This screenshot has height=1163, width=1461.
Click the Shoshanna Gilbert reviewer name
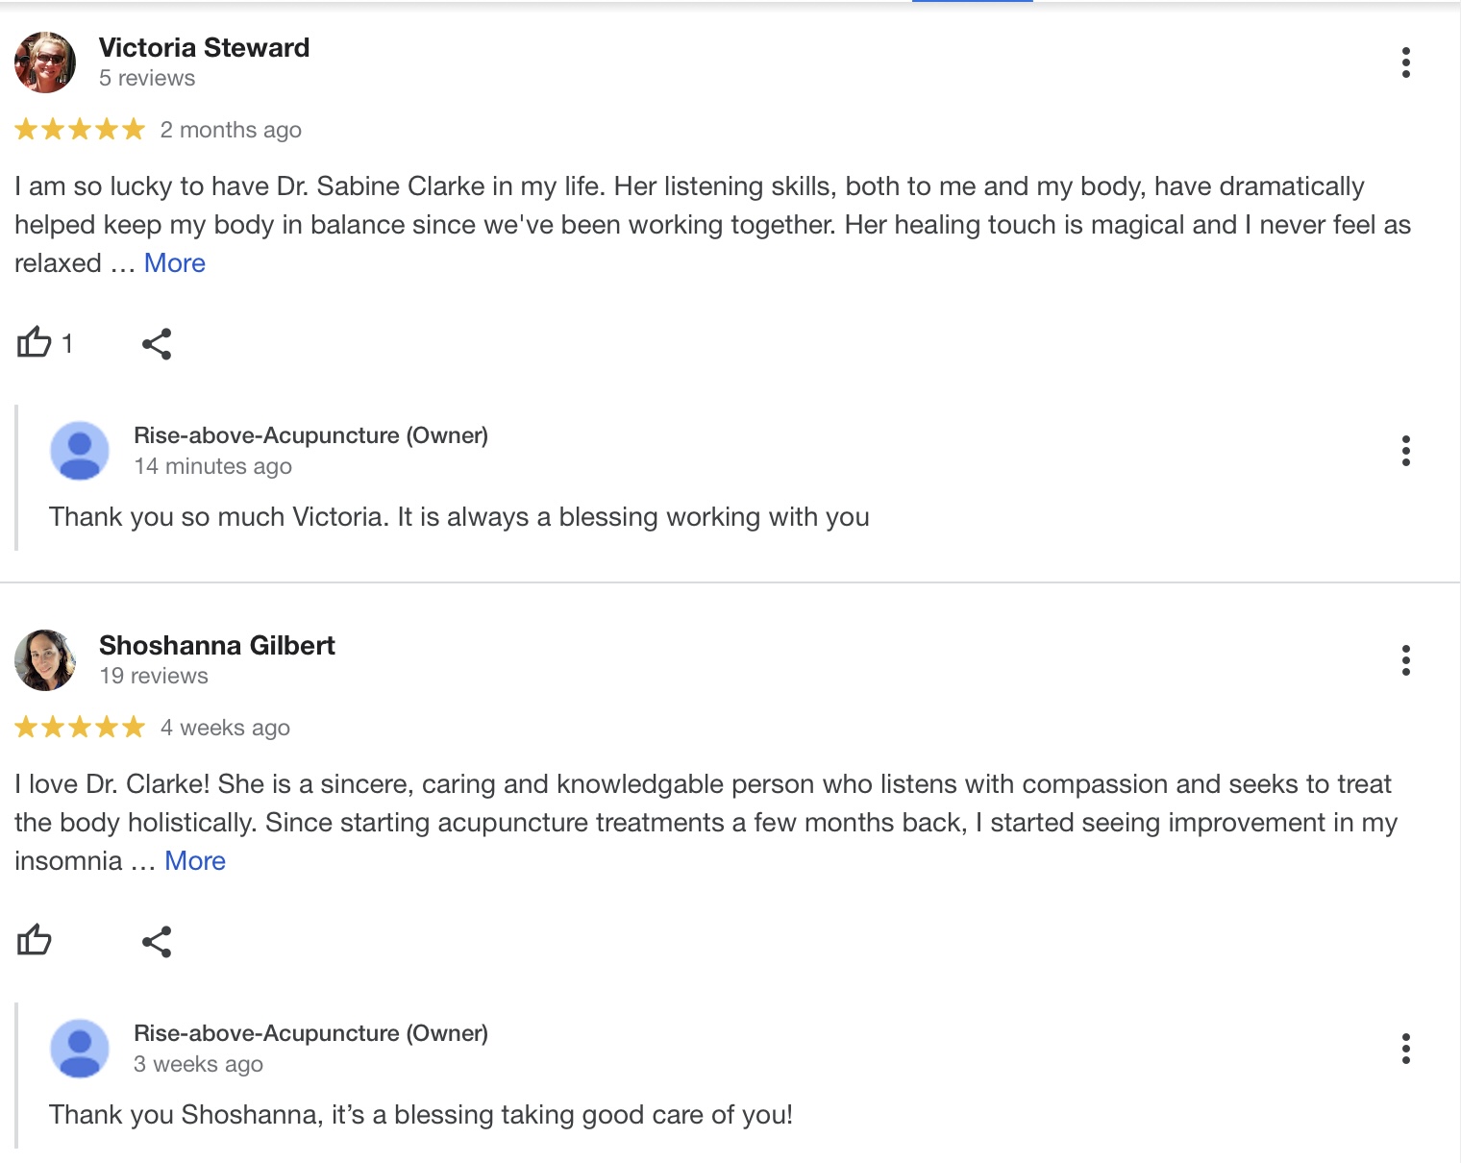pyautogui.click(x=217, y=646)
